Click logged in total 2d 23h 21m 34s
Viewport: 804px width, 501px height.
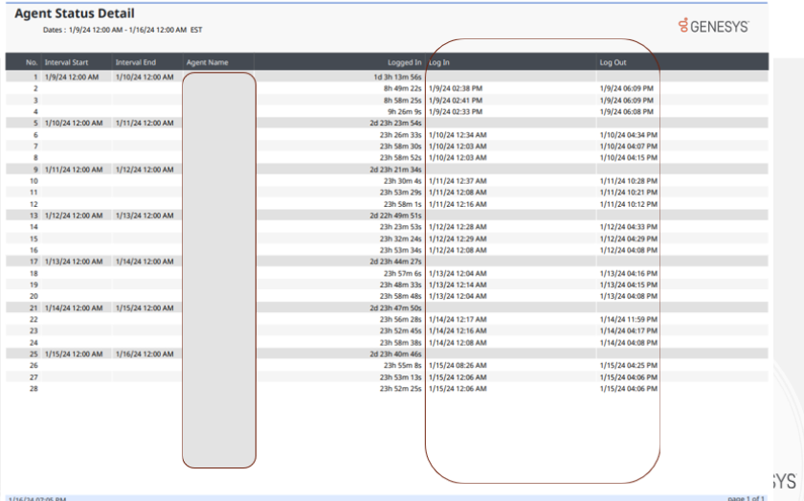pos(396,170)
